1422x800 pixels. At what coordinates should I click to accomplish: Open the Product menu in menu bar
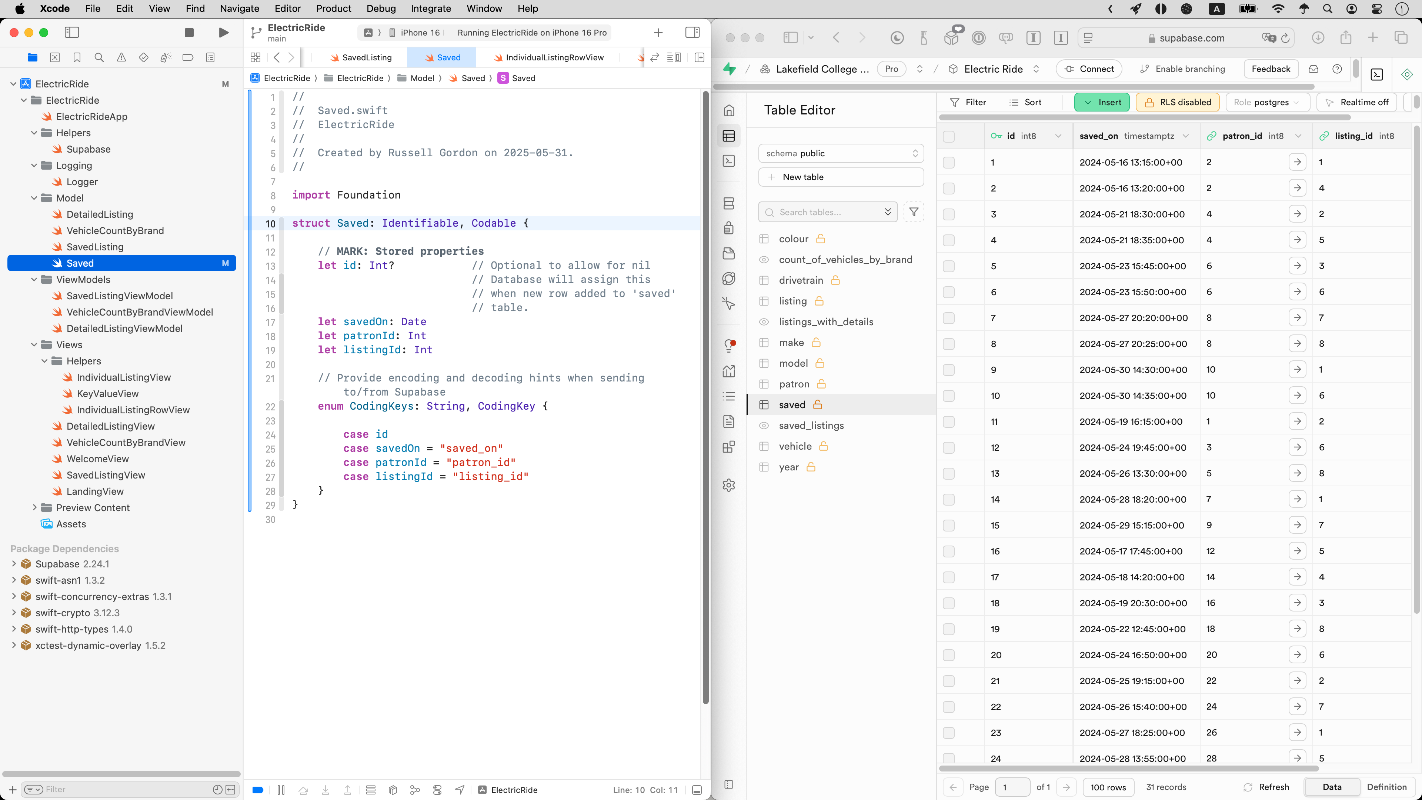pyautogui.click(x=333, y=8)
